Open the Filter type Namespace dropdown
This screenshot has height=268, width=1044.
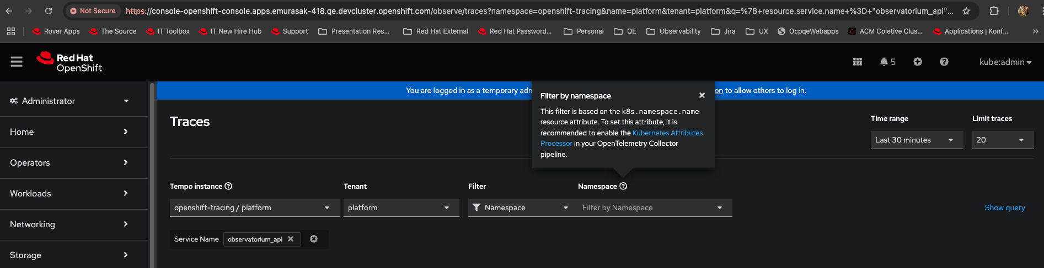(x=521, y=207)
